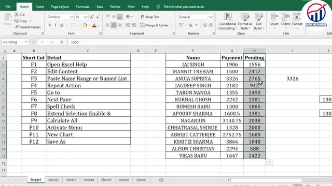332x186 pixels.
Task: Switch to the Review tab
Action: pyautogui.click(x=115, y=7)
